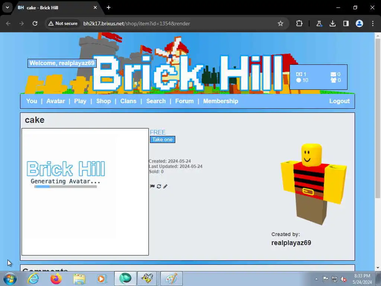
Task: Open the browser extensions puzzle icon
Action: click(x=300, y=23)
